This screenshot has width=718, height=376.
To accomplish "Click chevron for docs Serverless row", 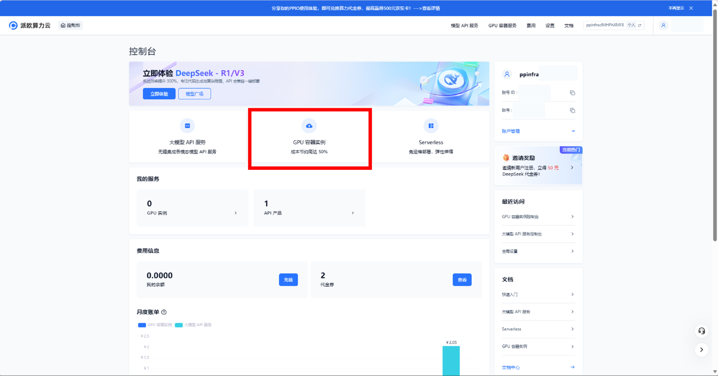I will [x=572, y=329].
